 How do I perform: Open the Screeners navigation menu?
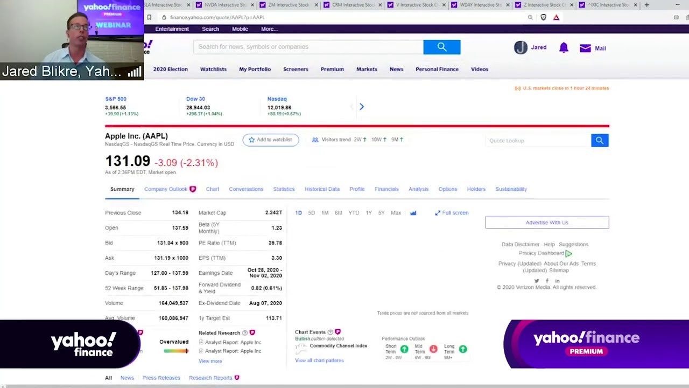tap(296, 69)
